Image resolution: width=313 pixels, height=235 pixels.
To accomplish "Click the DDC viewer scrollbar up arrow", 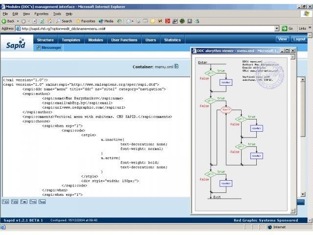I will (292, 57).
